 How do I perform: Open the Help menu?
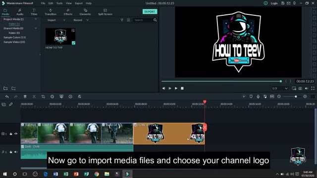point(89,3)
